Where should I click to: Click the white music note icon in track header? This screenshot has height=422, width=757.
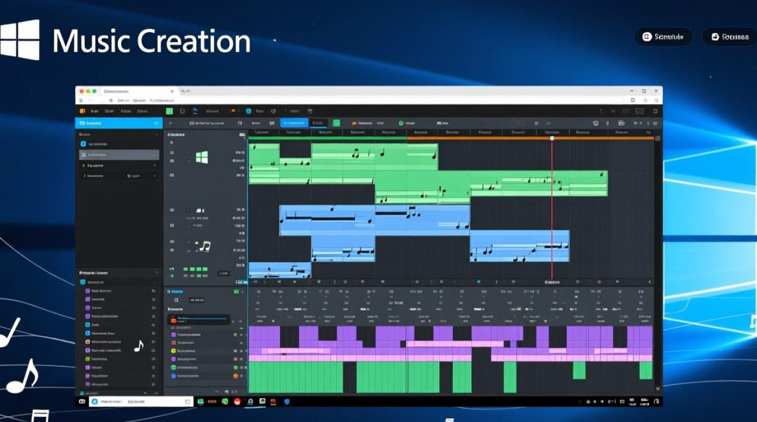coord(204,246)
